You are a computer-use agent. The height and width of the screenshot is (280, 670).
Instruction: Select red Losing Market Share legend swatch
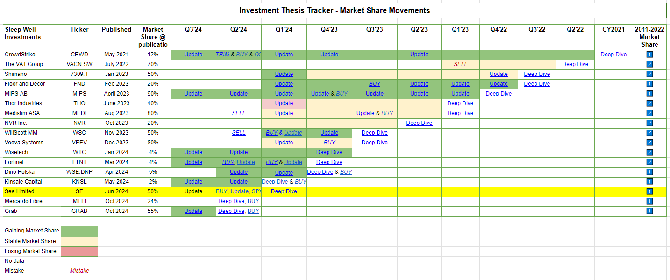[x=79, y=251]
